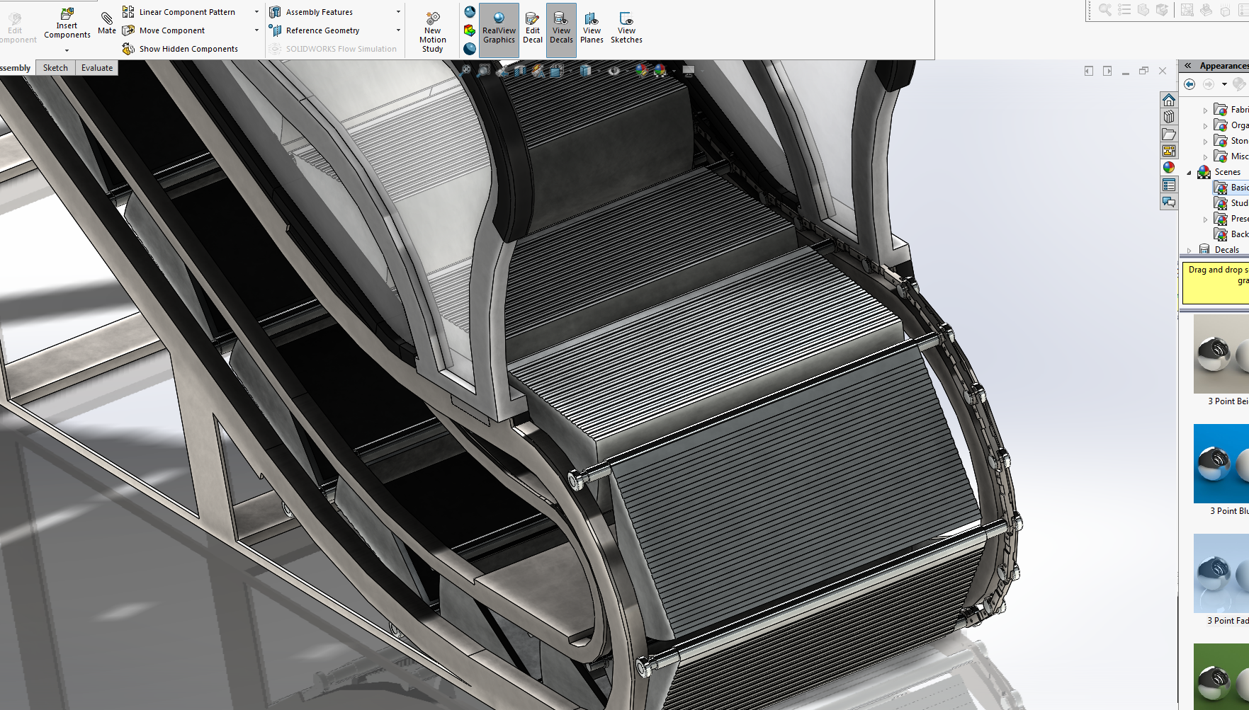
Task: Start a New Motion Study
Action: tap(432, 32)
